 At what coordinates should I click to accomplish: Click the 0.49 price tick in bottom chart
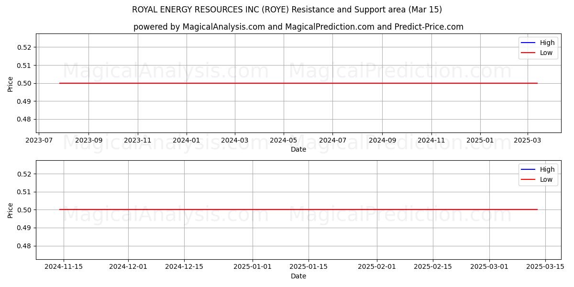click(x=24, y=228)
